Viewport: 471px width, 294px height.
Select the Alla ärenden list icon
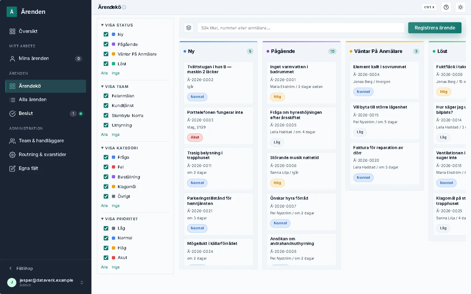pos(12,100)
